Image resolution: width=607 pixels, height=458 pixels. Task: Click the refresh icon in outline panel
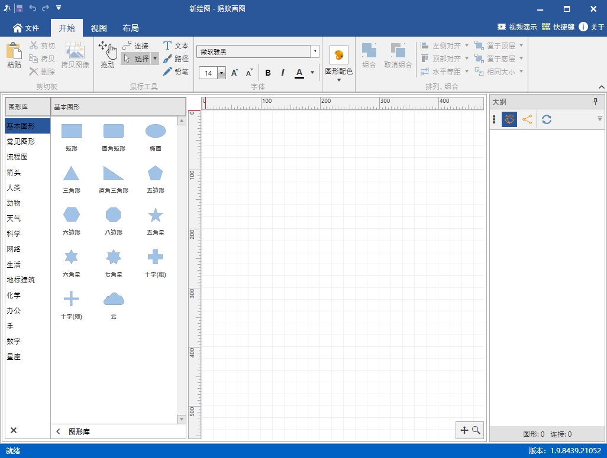pyautogui.click(x=547, y=119)
